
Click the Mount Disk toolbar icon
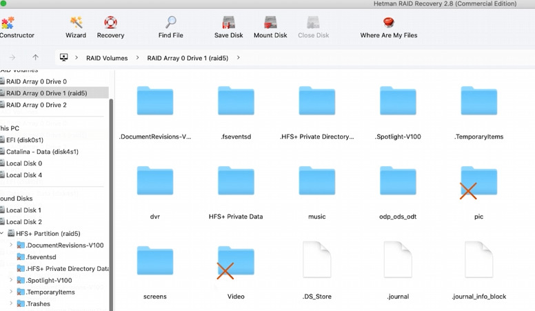[x=270, y=23]
